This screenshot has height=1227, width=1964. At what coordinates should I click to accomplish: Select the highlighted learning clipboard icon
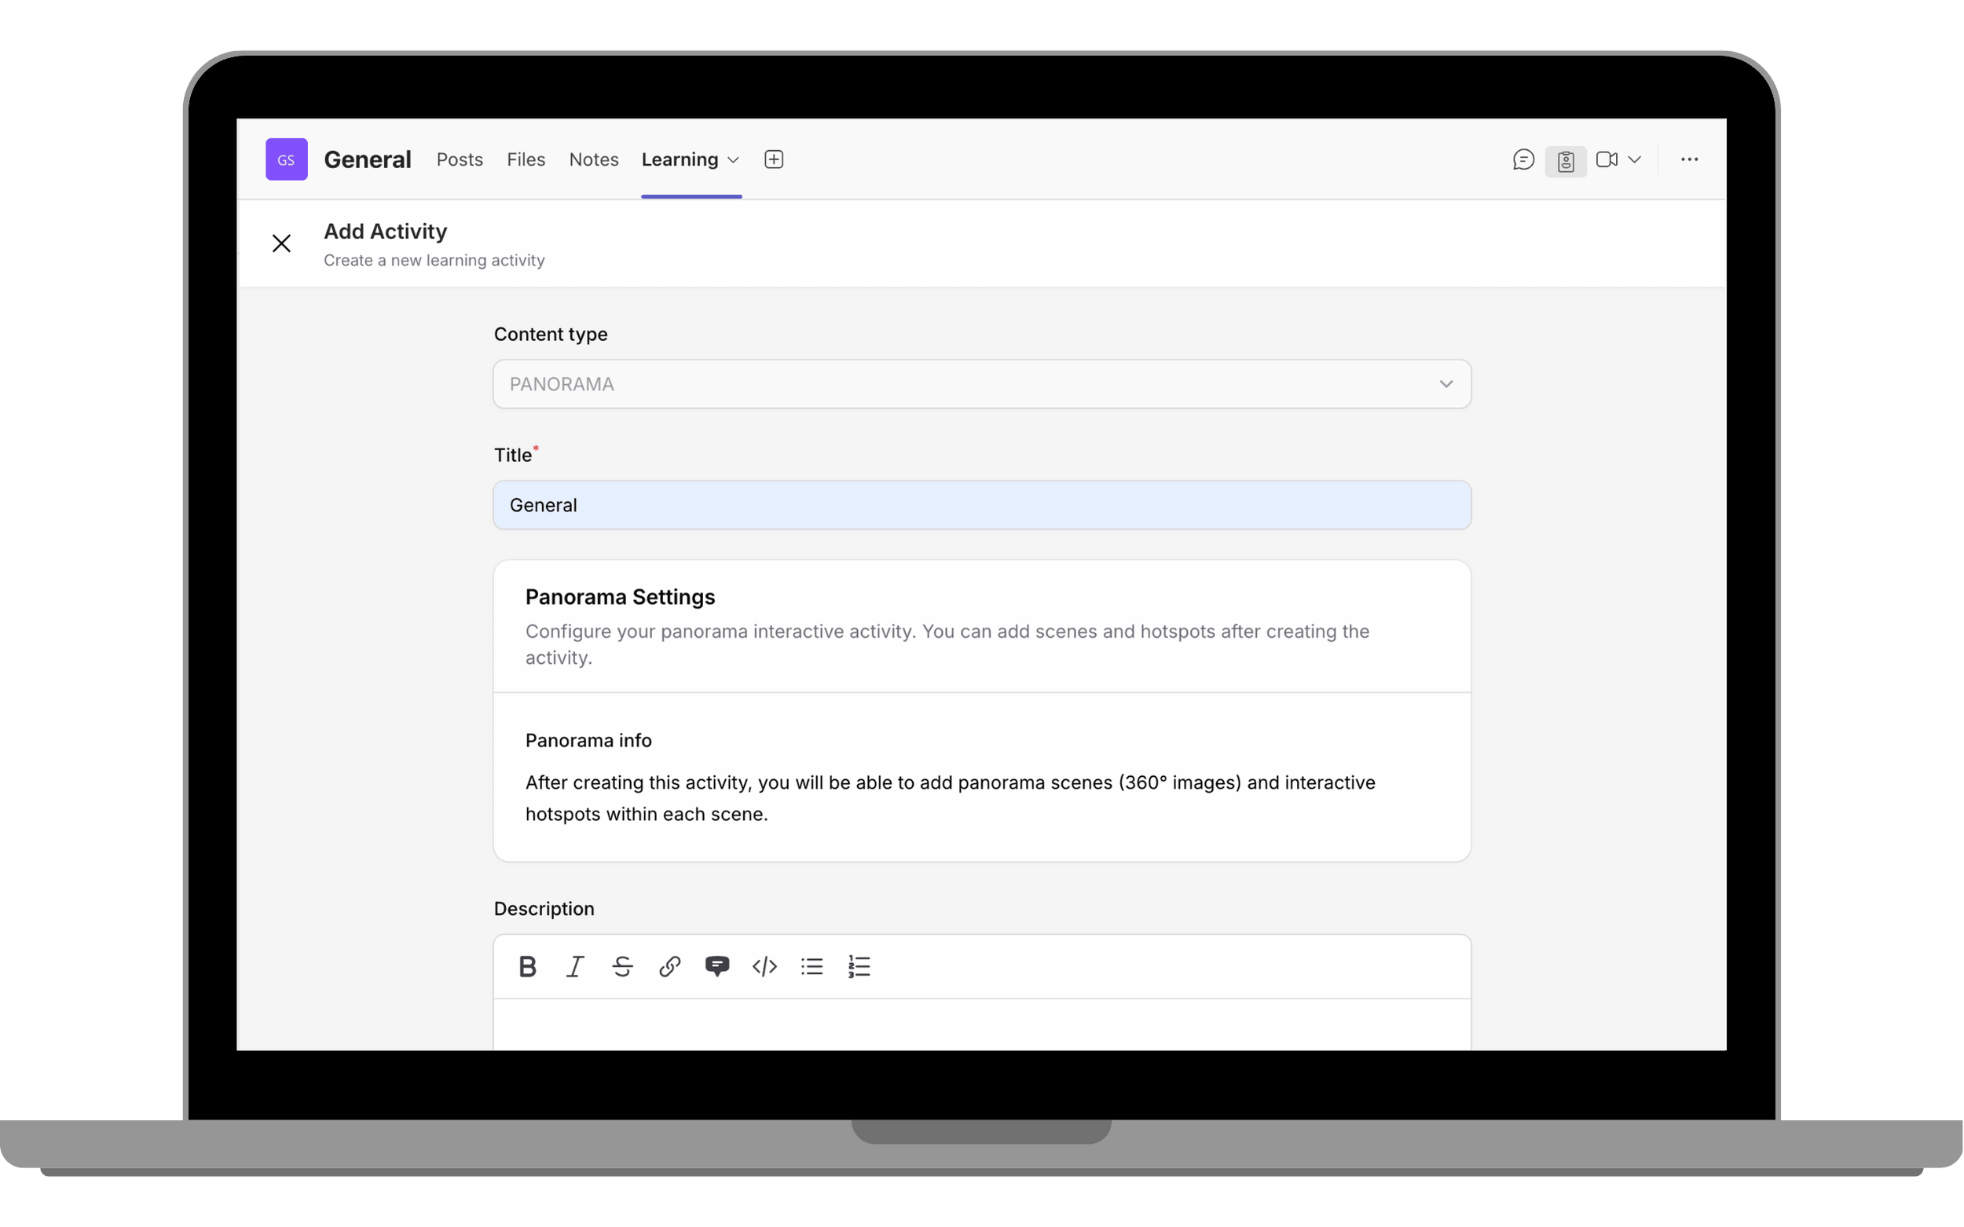tap(1566, 160)
